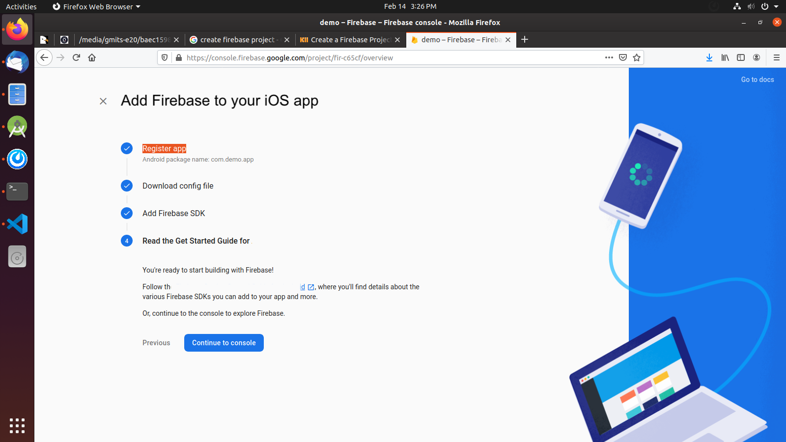Open the first pinned tab
Screen dimensions: 786x442
[44, 40]
